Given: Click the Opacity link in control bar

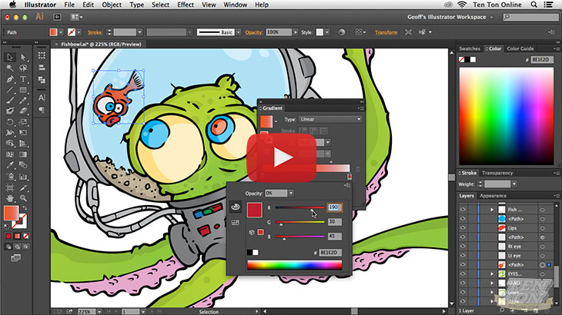Looking at the screenshot, I should pyautogui.click(x=254, y=32).
